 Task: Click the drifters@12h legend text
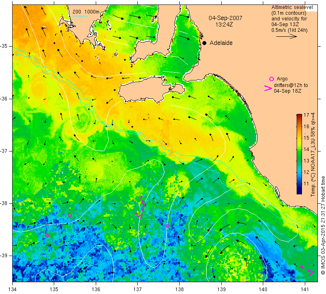pos(291,85)
